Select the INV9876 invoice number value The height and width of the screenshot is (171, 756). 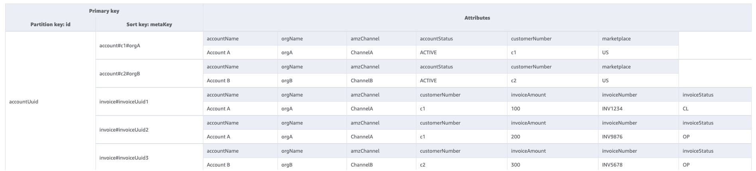(x=612, y=137)
